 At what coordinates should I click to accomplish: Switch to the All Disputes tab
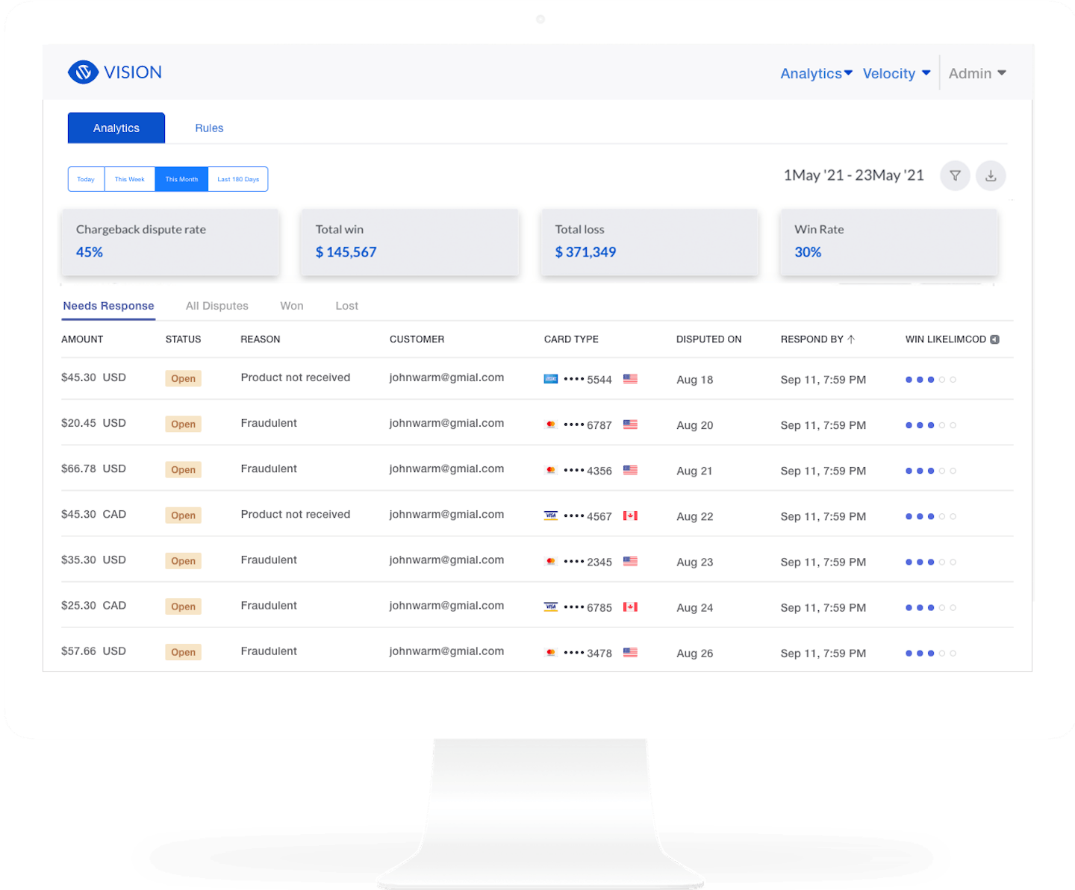coord(216,306)
